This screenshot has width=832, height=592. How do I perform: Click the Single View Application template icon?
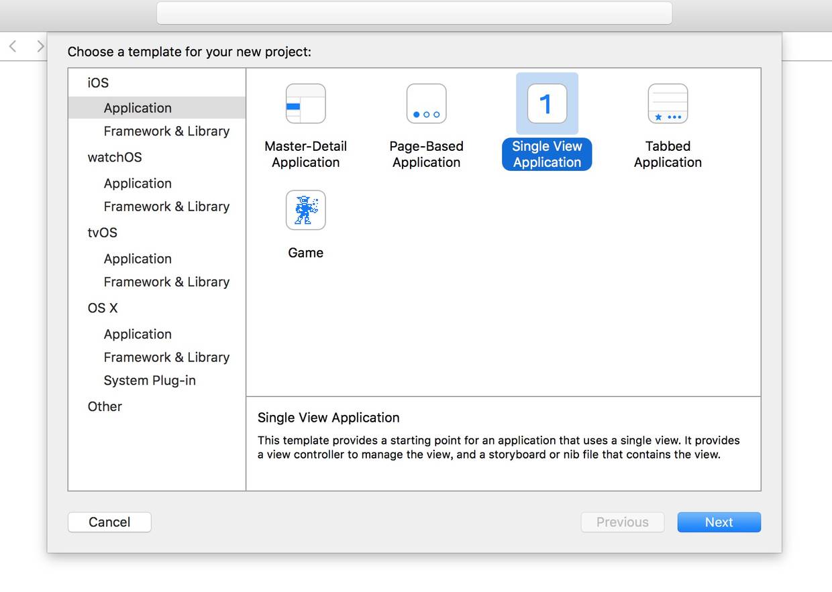[547, 104]
